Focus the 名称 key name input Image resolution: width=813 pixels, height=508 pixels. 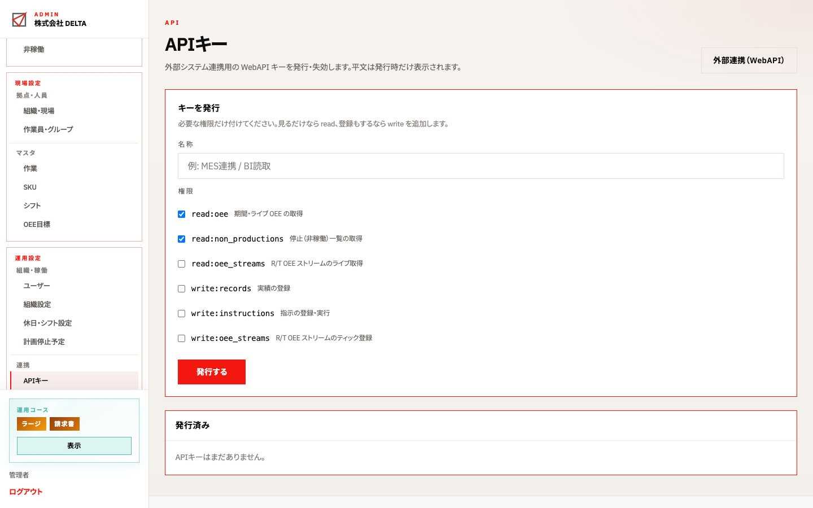click(x=481, y=166)
